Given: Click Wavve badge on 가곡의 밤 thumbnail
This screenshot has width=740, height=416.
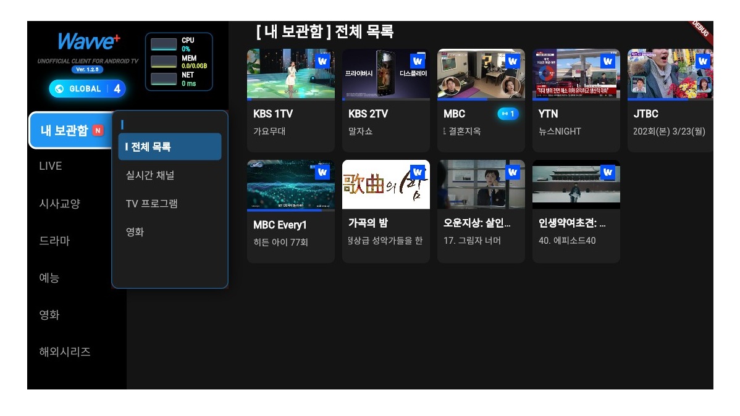Looking at the screenshot, I should click(418, 173).
